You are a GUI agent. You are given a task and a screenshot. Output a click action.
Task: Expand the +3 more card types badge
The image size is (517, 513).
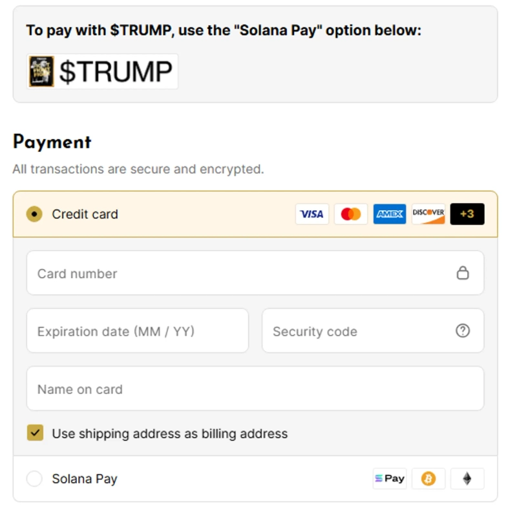tap(467, 214)
